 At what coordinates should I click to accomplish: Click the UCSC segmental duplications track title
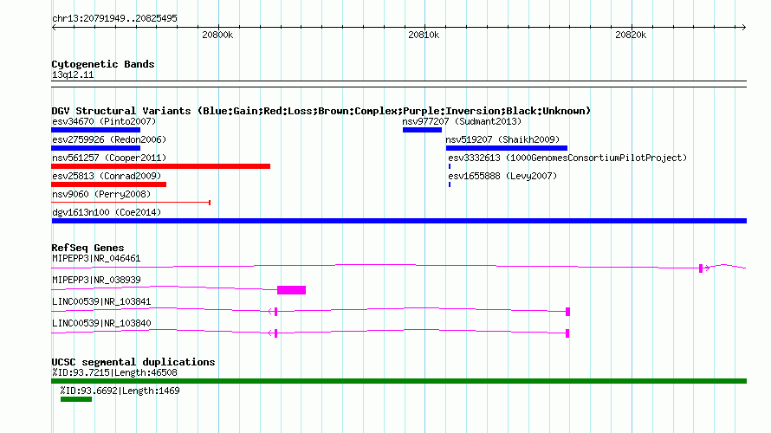(x=133, y=362)
